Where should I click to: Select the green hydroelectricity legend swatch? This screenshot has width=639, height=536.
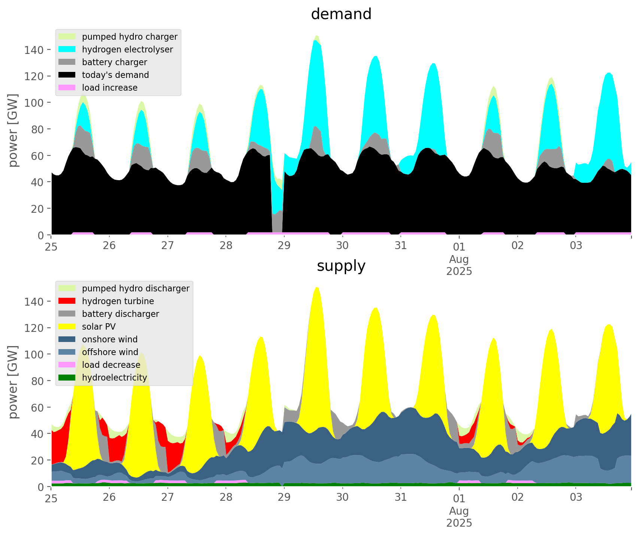[67, 378]
